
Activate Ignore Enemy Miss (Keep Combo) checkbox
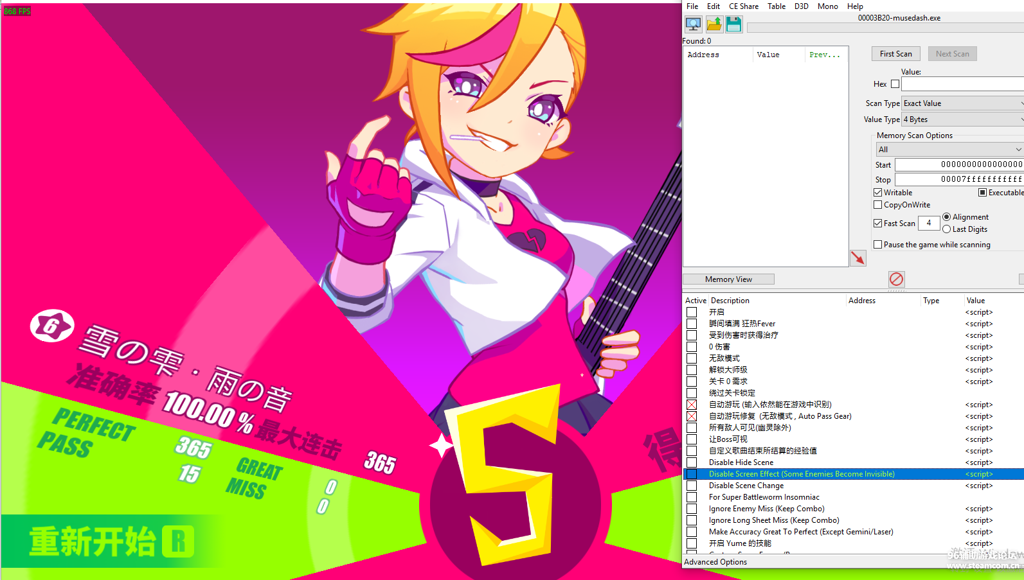pyautogui.click(x=692, y=509)
